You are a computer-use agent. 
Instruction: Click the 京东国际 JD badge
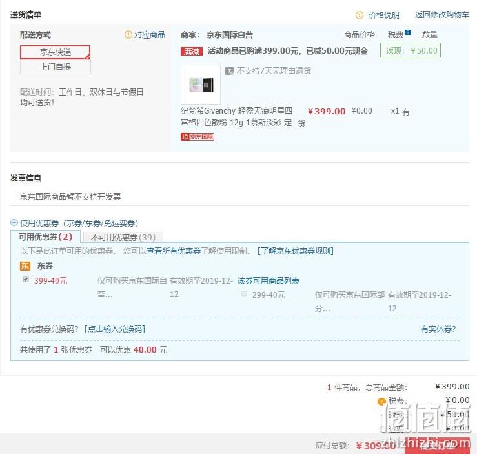click(198, 137)
